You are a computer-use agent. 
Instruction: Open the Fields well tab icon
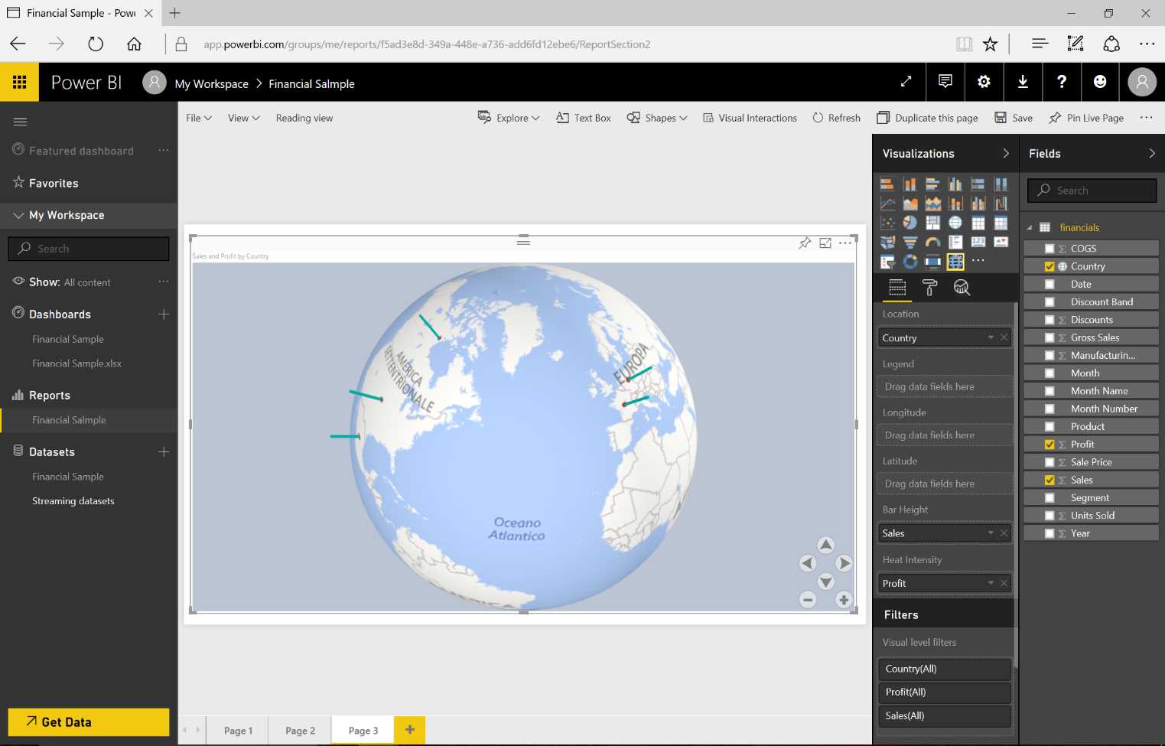tap(897, 287)
